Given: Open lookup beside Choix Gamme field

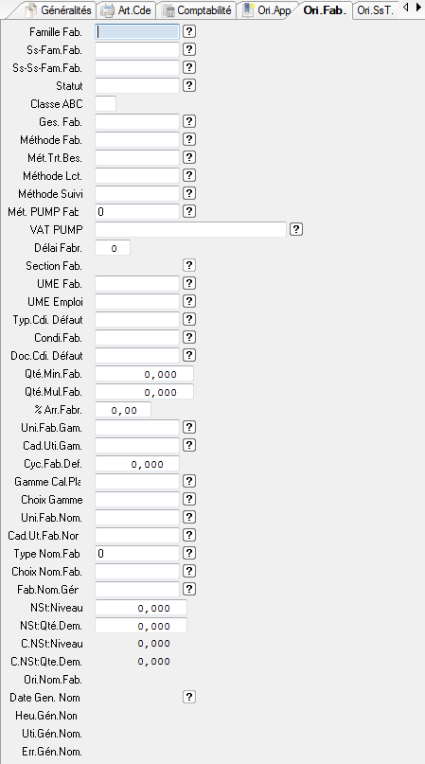Looking at the screenshot, I should point(189,499).
